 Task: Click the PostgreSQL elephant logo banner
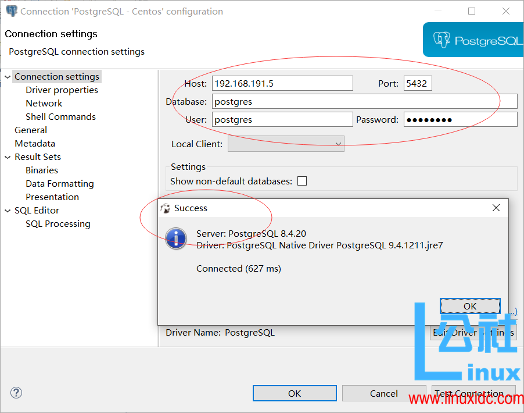[x=473, y=40]
